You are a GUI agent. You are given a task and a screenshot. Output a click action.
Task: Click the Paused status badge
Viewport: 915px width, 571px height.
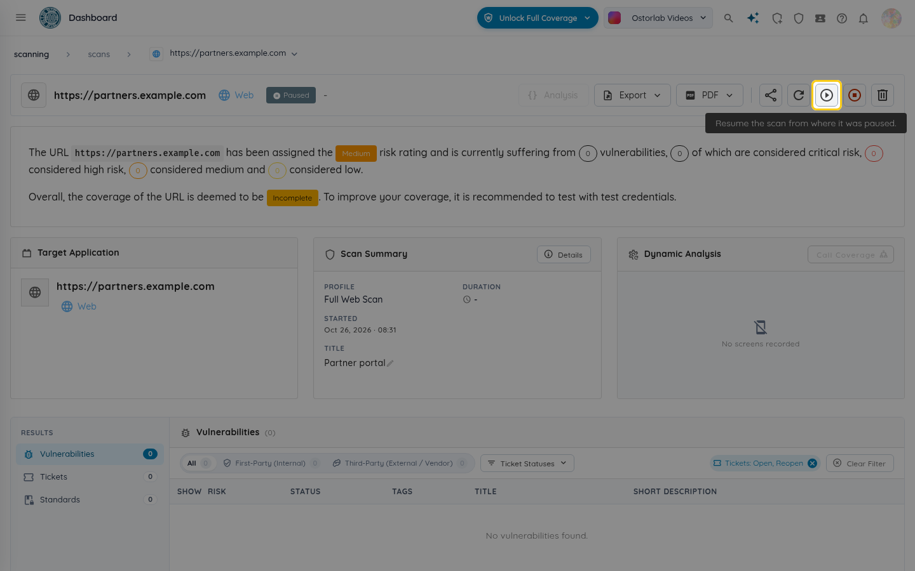coord(291,95)
